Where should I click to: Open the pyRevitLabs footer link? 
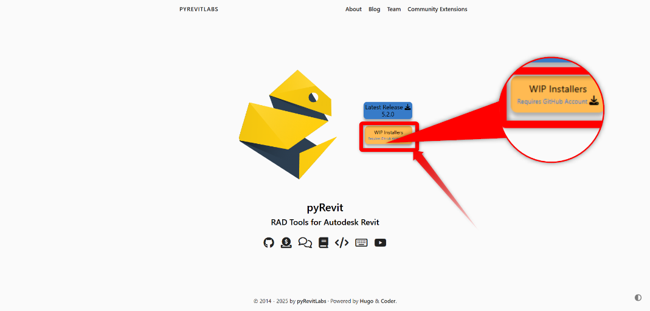(x=311, y=301)
